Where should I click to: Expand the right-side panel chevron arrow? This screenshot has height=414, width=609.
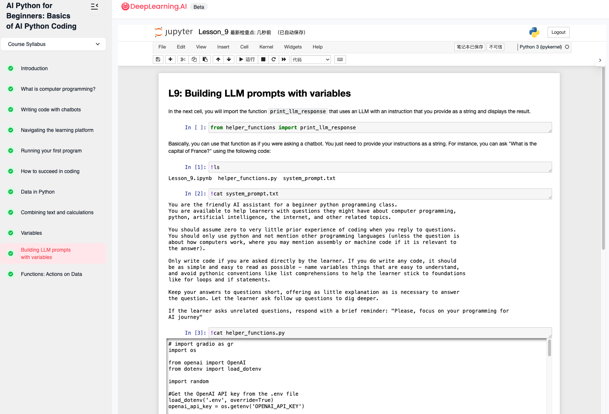[x=600, y=60]
